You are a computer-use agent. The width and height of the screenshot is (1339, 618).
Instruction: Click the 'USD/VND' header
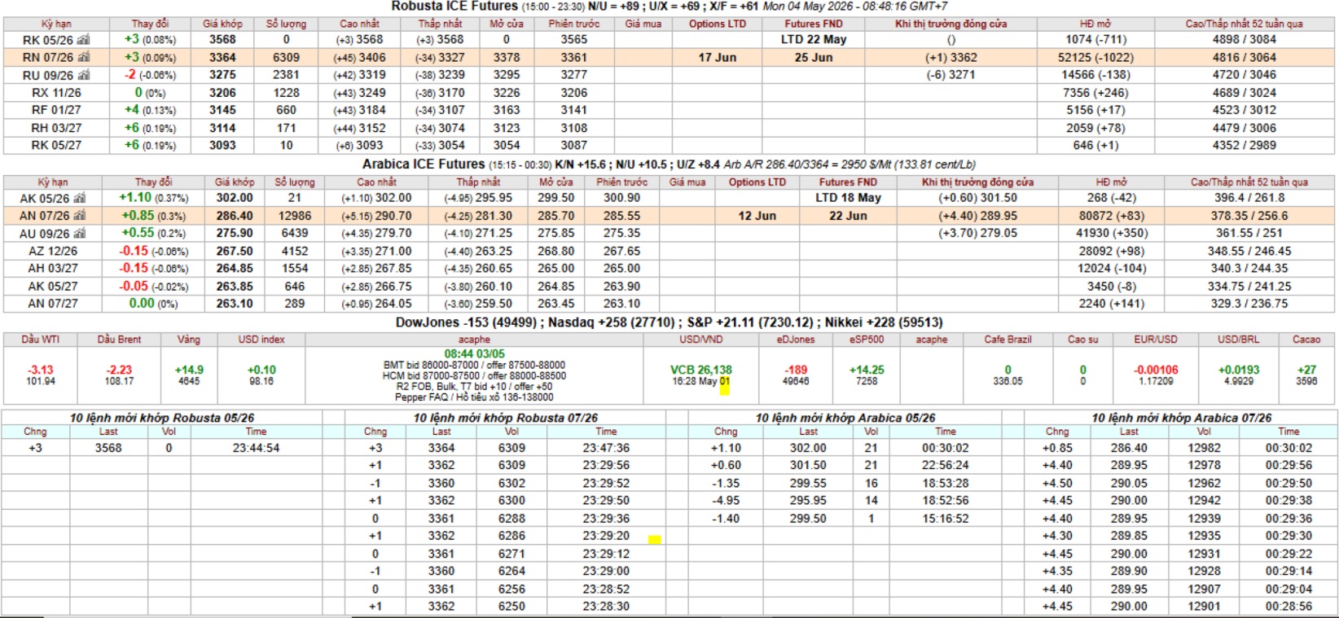700,340
